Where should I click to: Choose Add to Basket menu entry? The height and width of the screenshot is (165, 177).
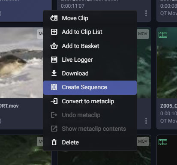pyautogui.click(x=90, y=46)
